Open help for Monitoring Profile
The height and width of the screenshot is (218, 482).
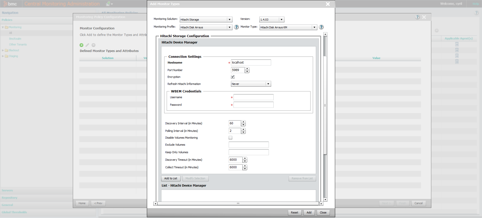point(236,27)
